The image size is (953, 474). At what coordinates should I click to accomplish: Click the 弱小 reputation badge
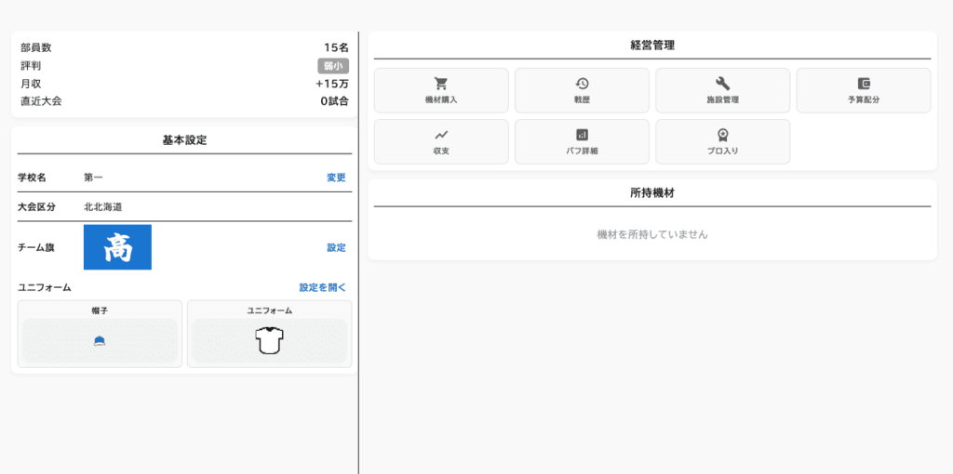332,66
